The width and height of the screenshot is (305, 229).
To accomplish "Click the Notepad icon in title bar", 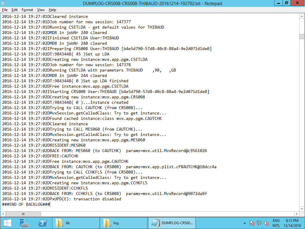I will click(4, 3).
